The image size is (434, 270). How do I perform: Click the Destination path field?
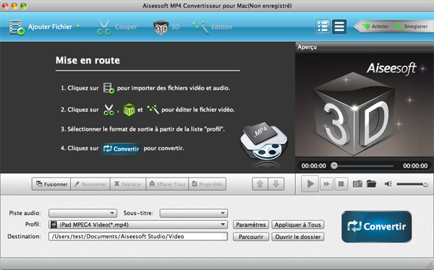[x=138, y=236]
